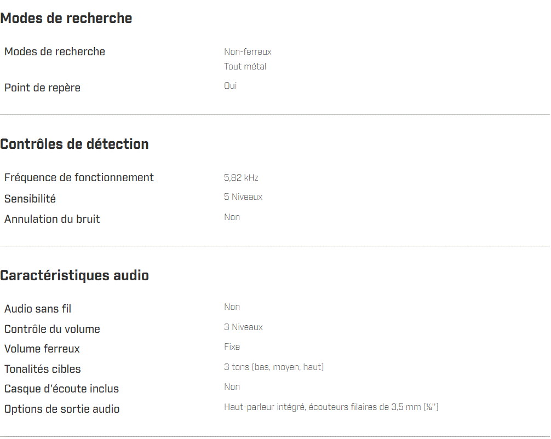The image size is (551, 439).
Task: Click the "5 Niveaux" sensitivity value
Action: (243, 197)
